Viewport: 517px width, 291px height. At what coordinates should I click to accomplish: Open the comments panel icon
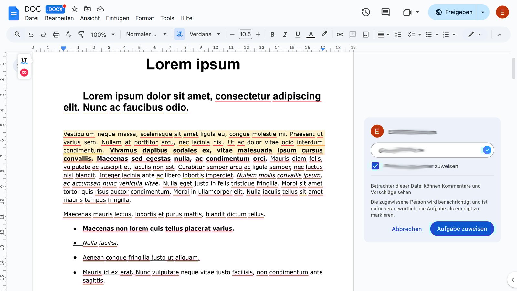click(x=385, y=12)
